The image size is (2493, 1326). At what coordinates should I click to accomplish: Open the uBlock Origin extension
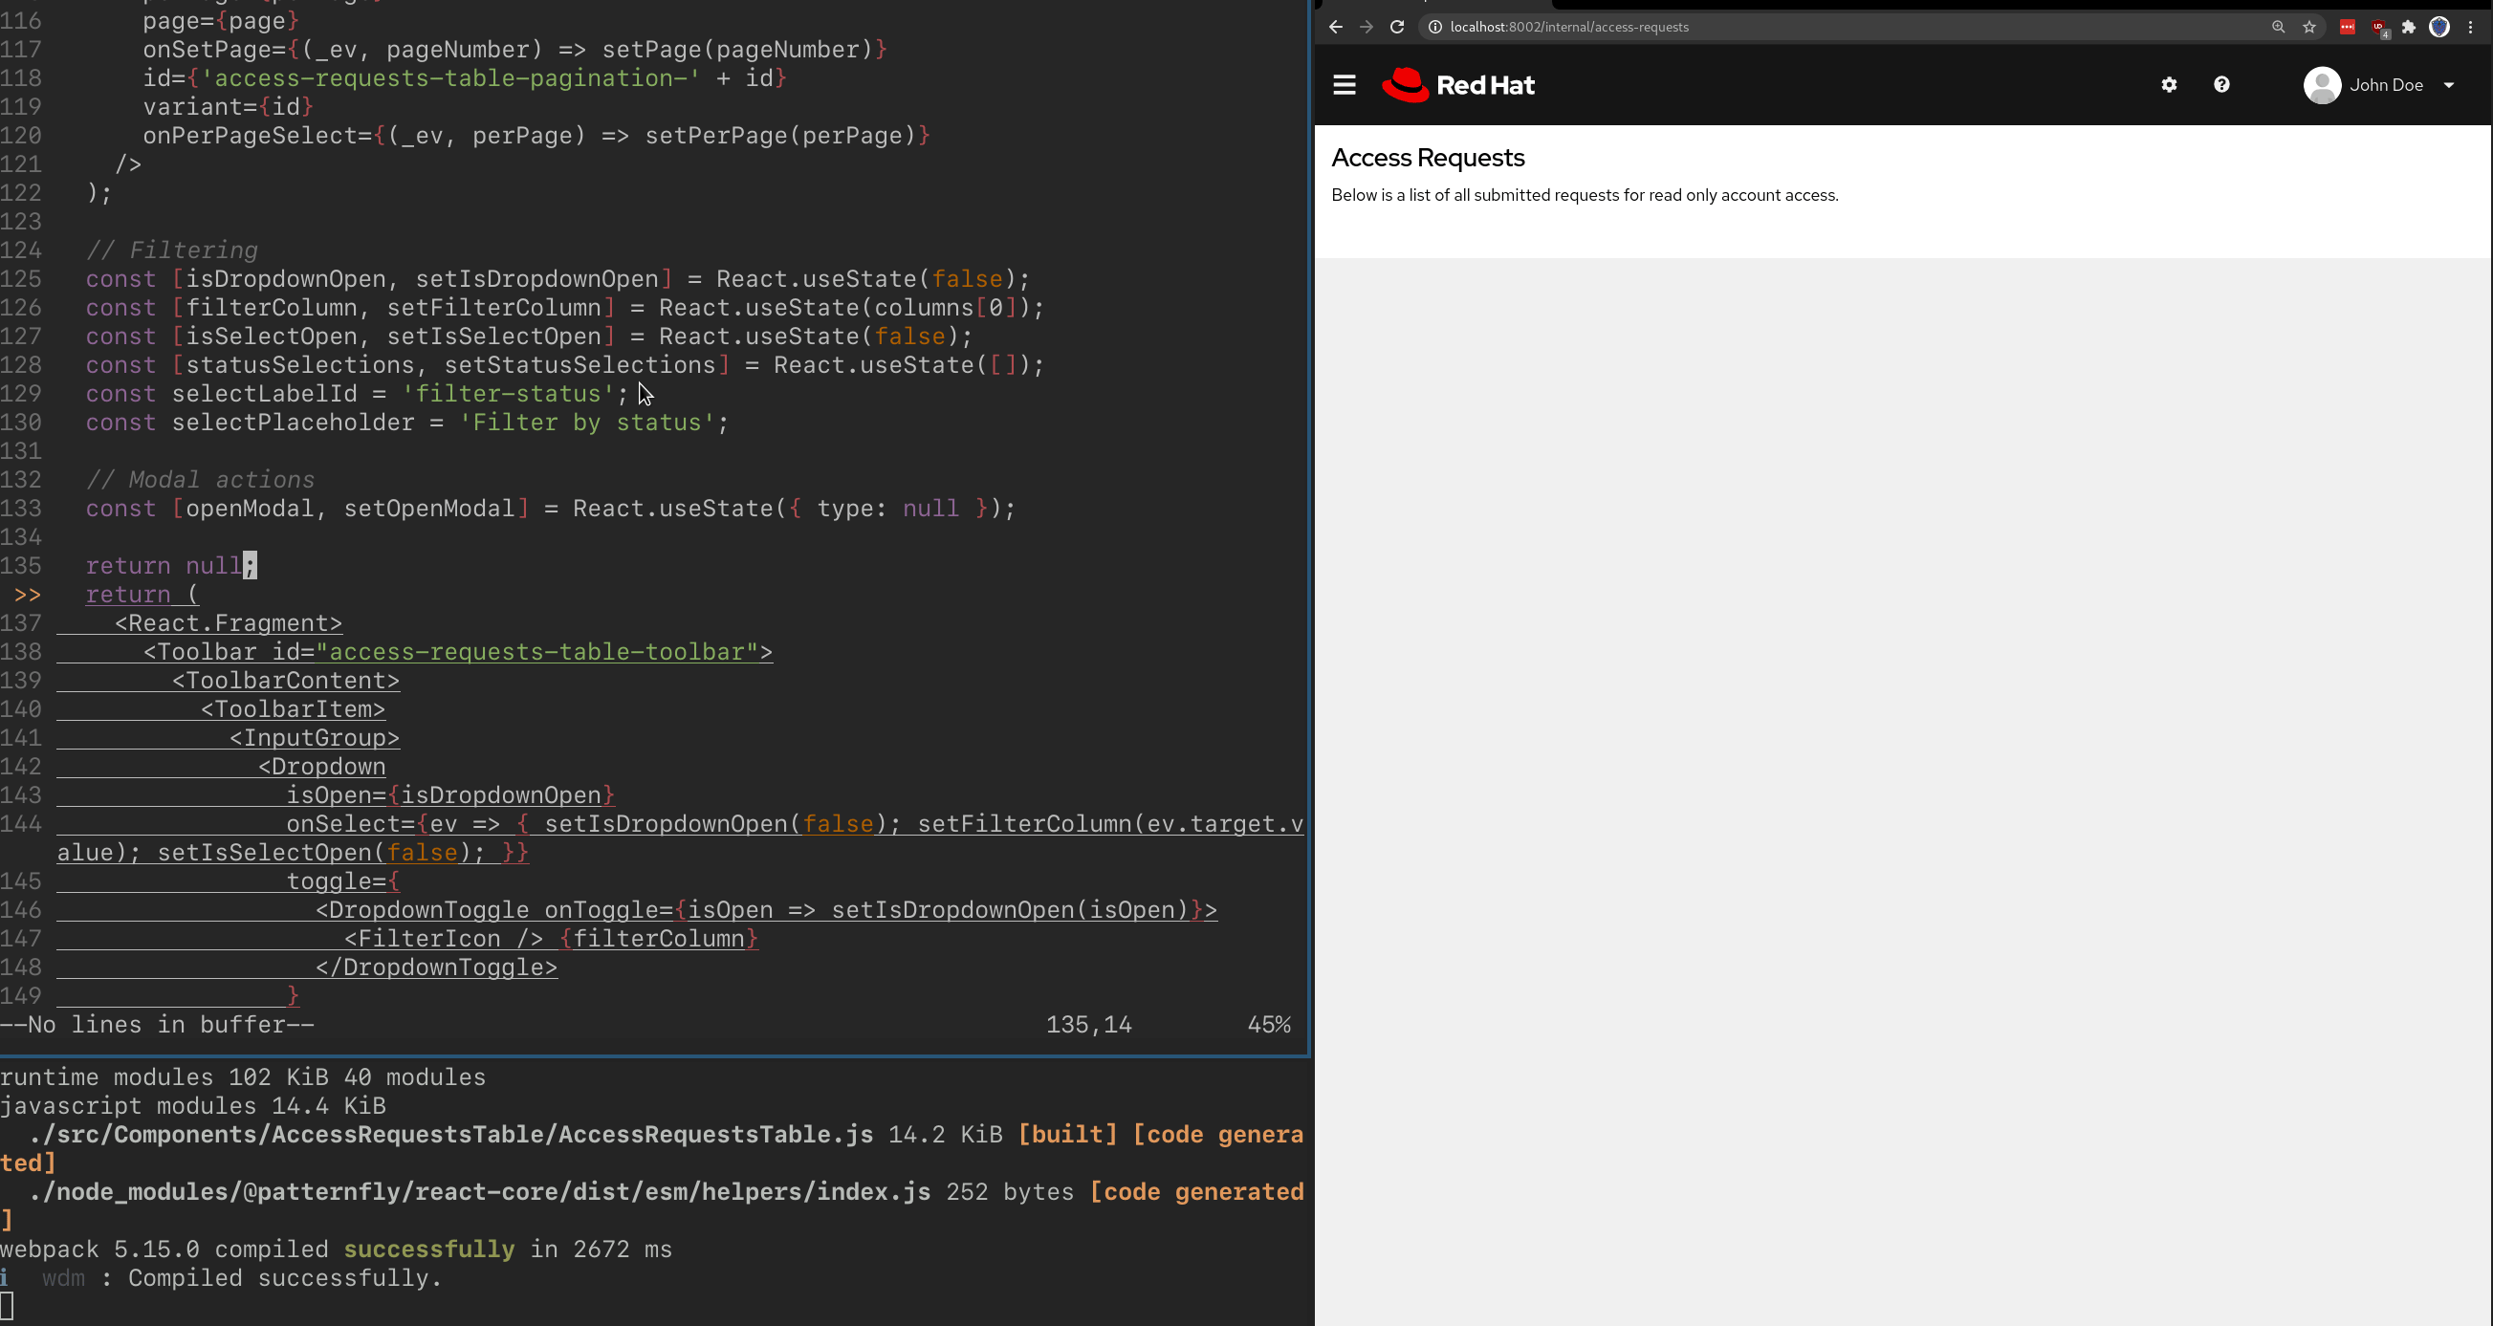(2379, 27)
